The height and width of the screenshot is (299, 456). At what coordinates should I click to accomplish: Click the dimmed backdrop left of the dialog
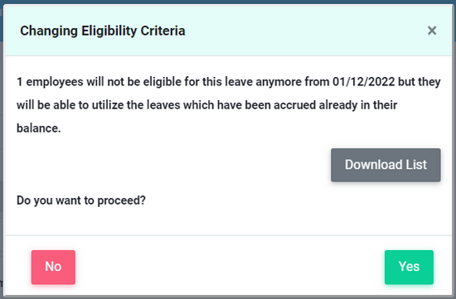pos(2,145)
